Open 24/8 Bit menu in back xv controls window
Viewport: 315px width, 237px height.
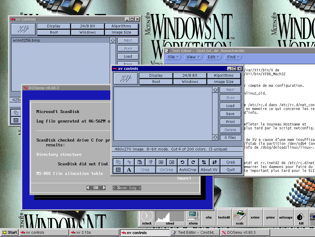(x=87, y=26)
